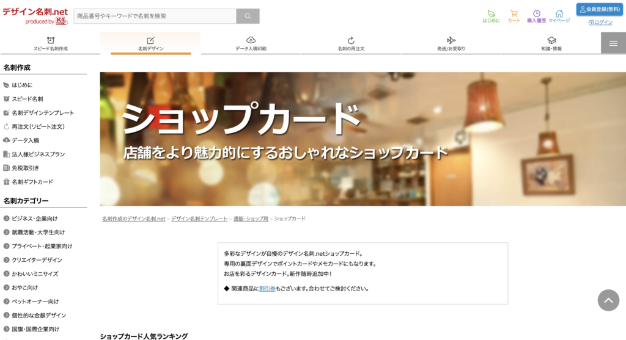Click the document icon beside 免税取引き
626x340 pixels.
click(6, 168)
